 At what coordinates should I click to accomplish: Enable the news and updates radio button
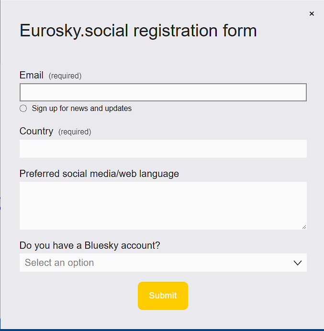click(x=23, y=109)
